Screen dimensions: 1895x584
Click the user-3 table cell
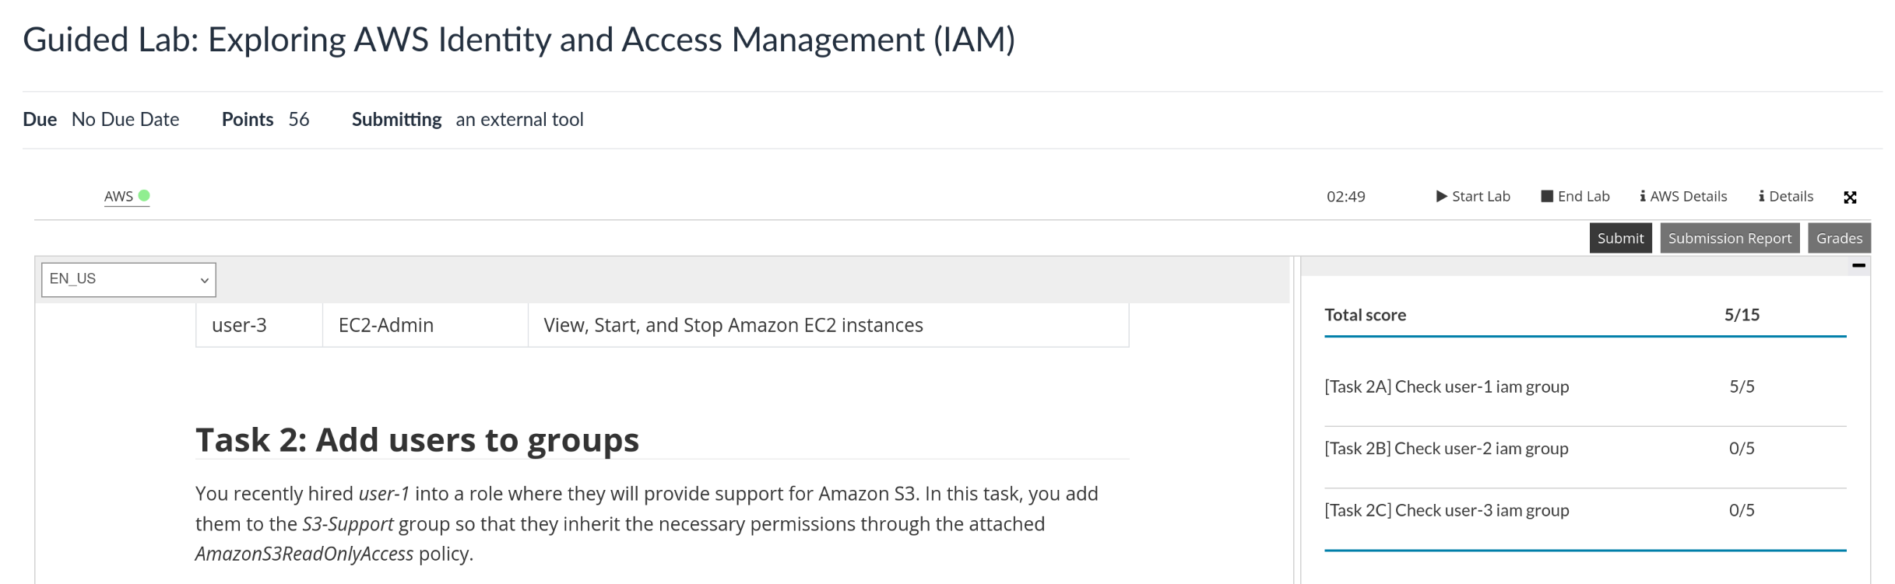[x=239, y=325]
